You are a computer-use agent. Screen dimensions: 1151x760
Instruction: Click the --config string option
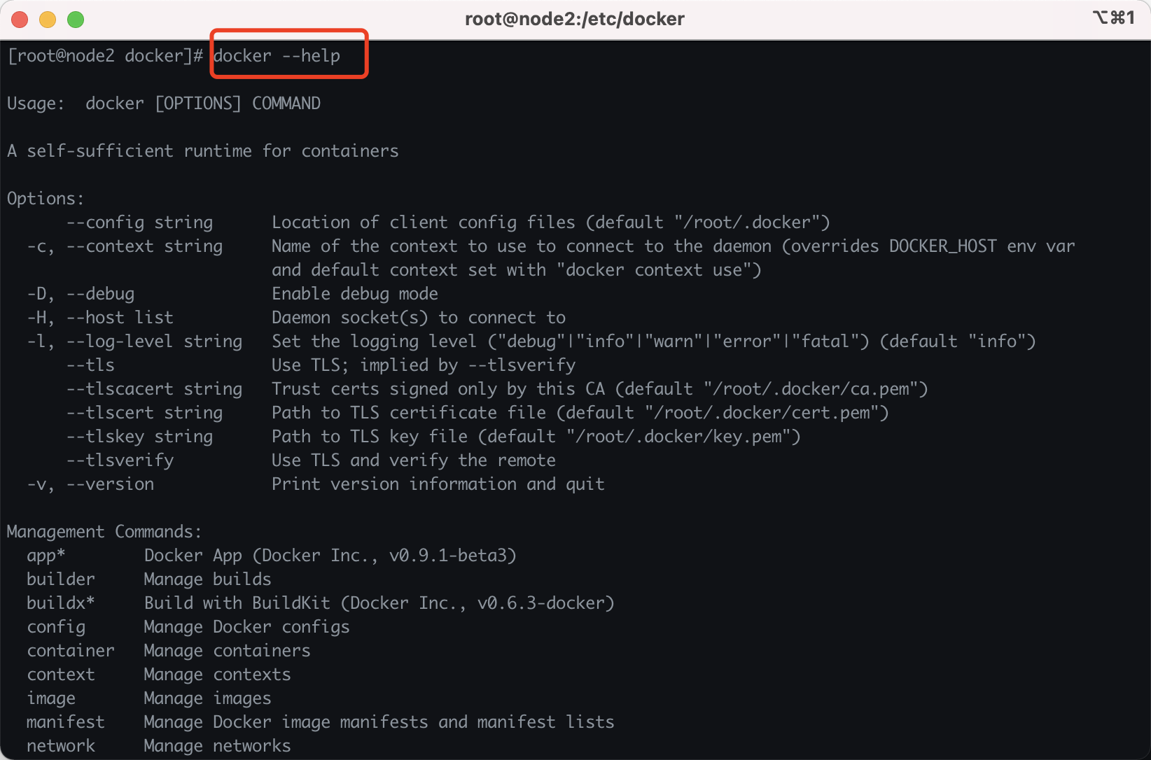[139, 223]
